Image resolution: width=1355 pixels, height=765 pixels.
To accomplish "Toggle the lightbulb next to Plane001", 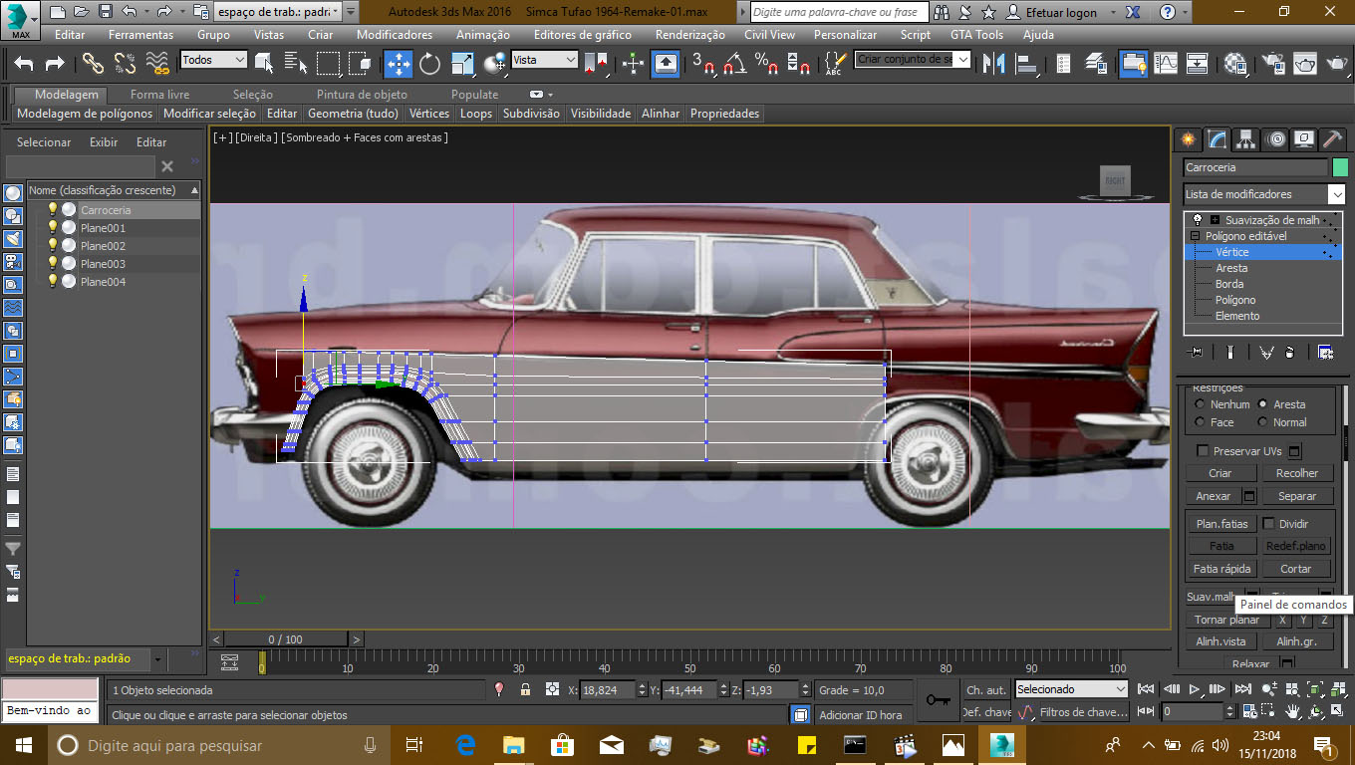I will tap(52, 227).
